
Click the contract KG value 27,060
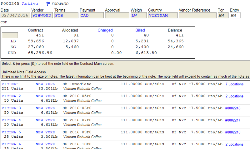pyautogui.click(x=36, y=47)
